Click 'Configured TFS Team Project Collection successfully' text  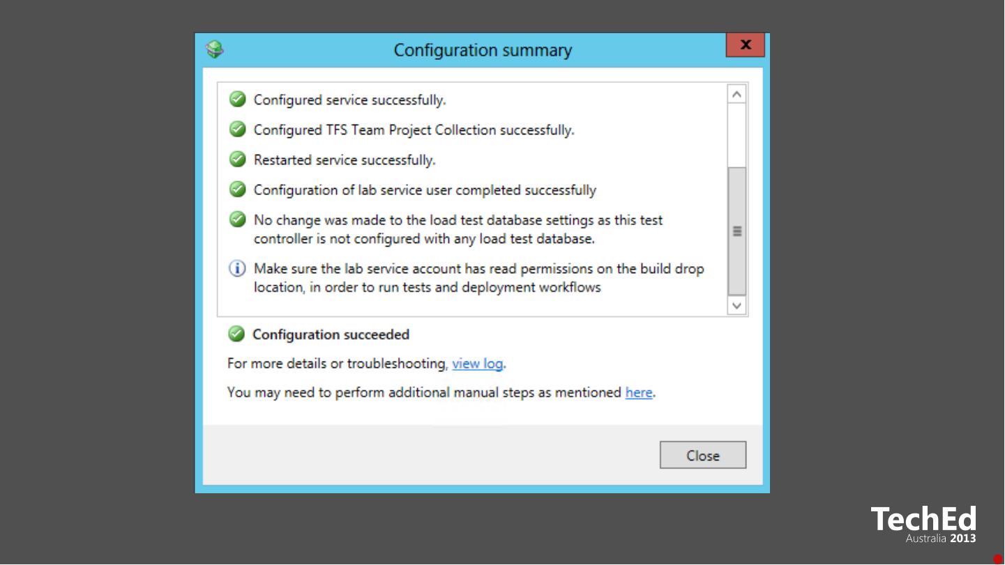[x=414, y=130]
